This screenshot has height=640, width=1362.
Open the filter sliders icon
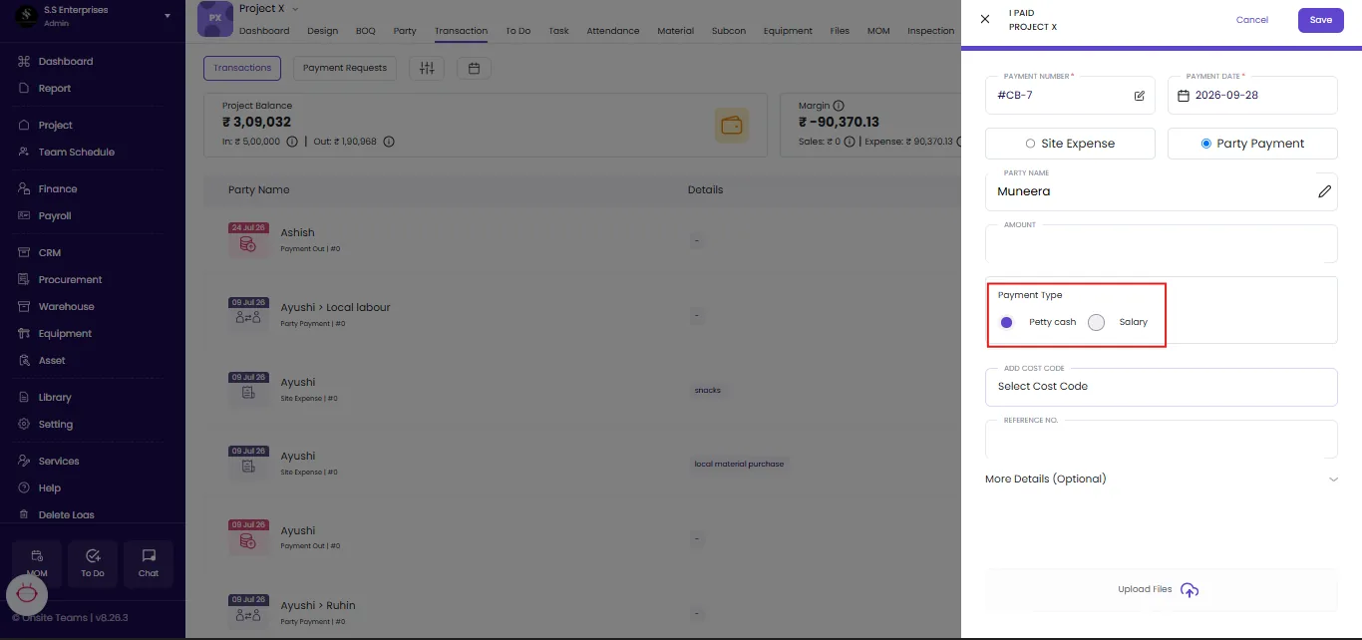coord(427,68)
